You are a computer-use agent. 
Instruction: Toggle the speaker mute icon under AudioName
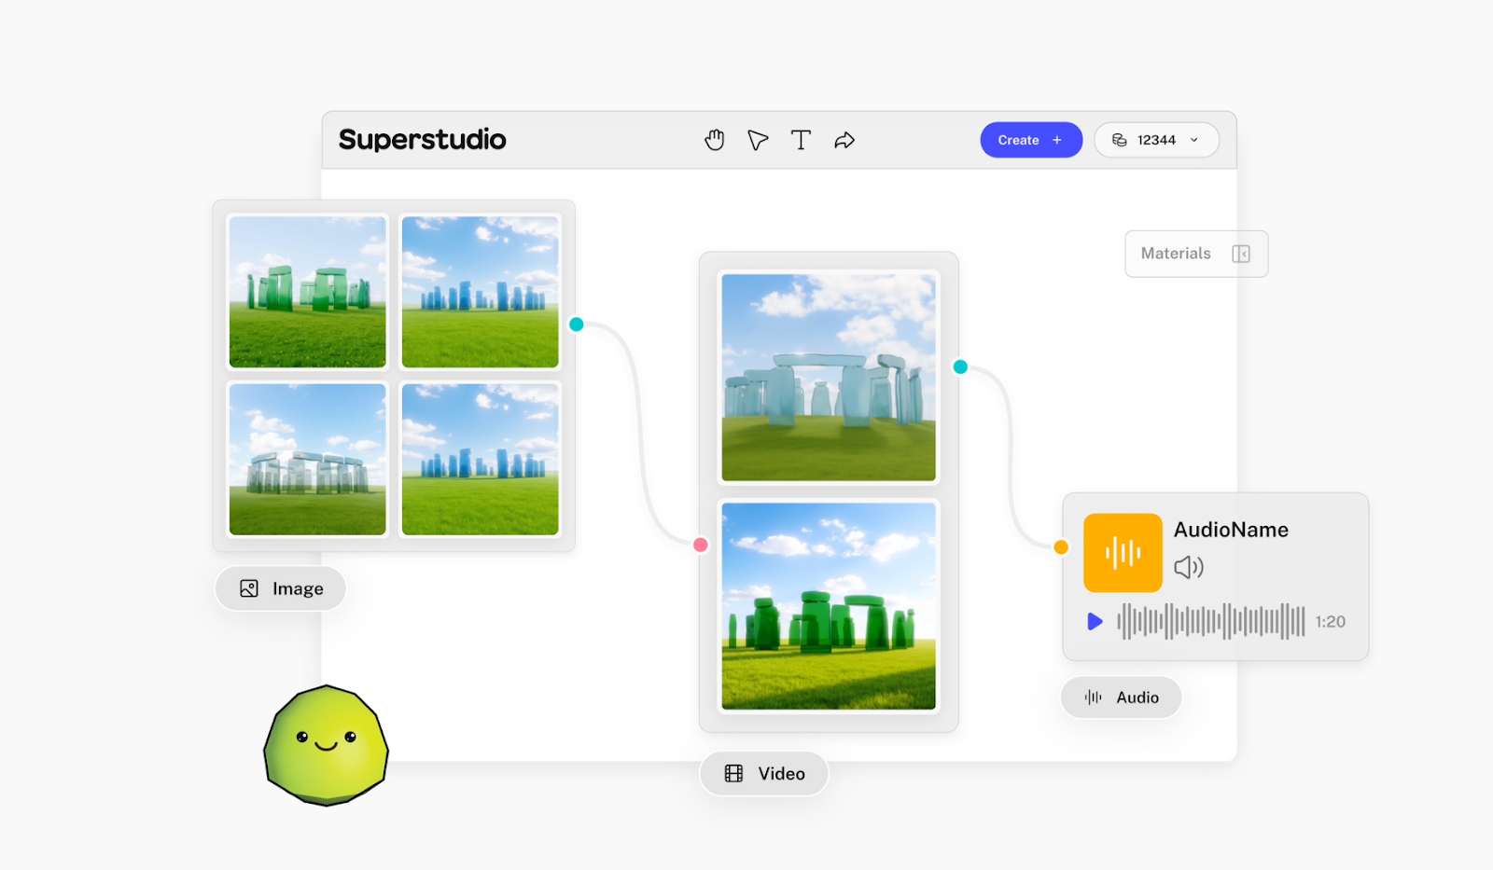point(1189,567)
